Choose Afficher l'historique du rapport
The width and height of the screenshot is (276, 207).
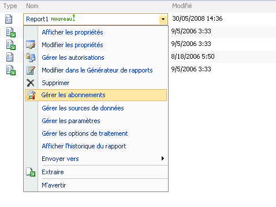[84, 146]
